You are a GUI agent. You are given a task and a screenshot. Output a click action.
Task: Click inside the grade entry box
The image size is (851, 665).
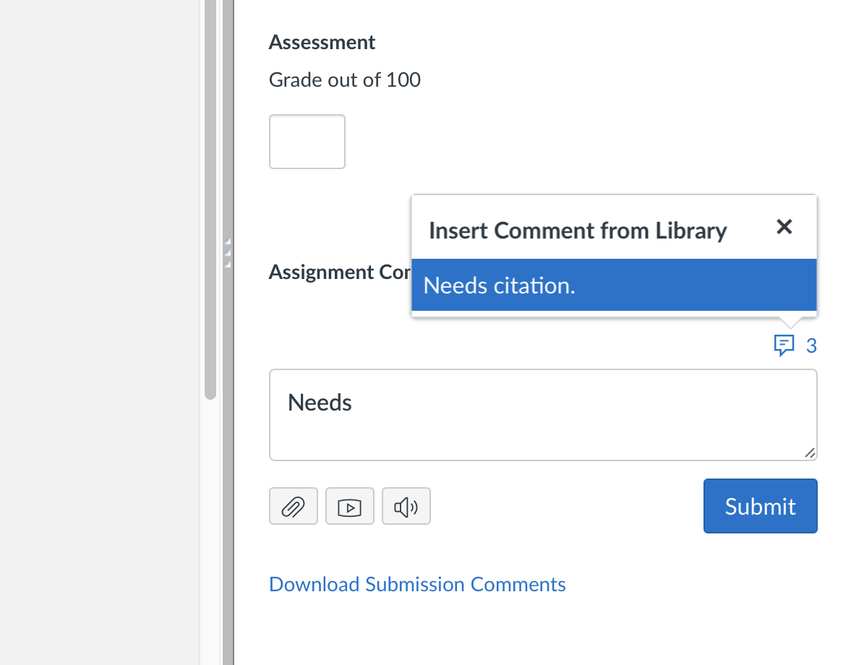click(307, 141)
